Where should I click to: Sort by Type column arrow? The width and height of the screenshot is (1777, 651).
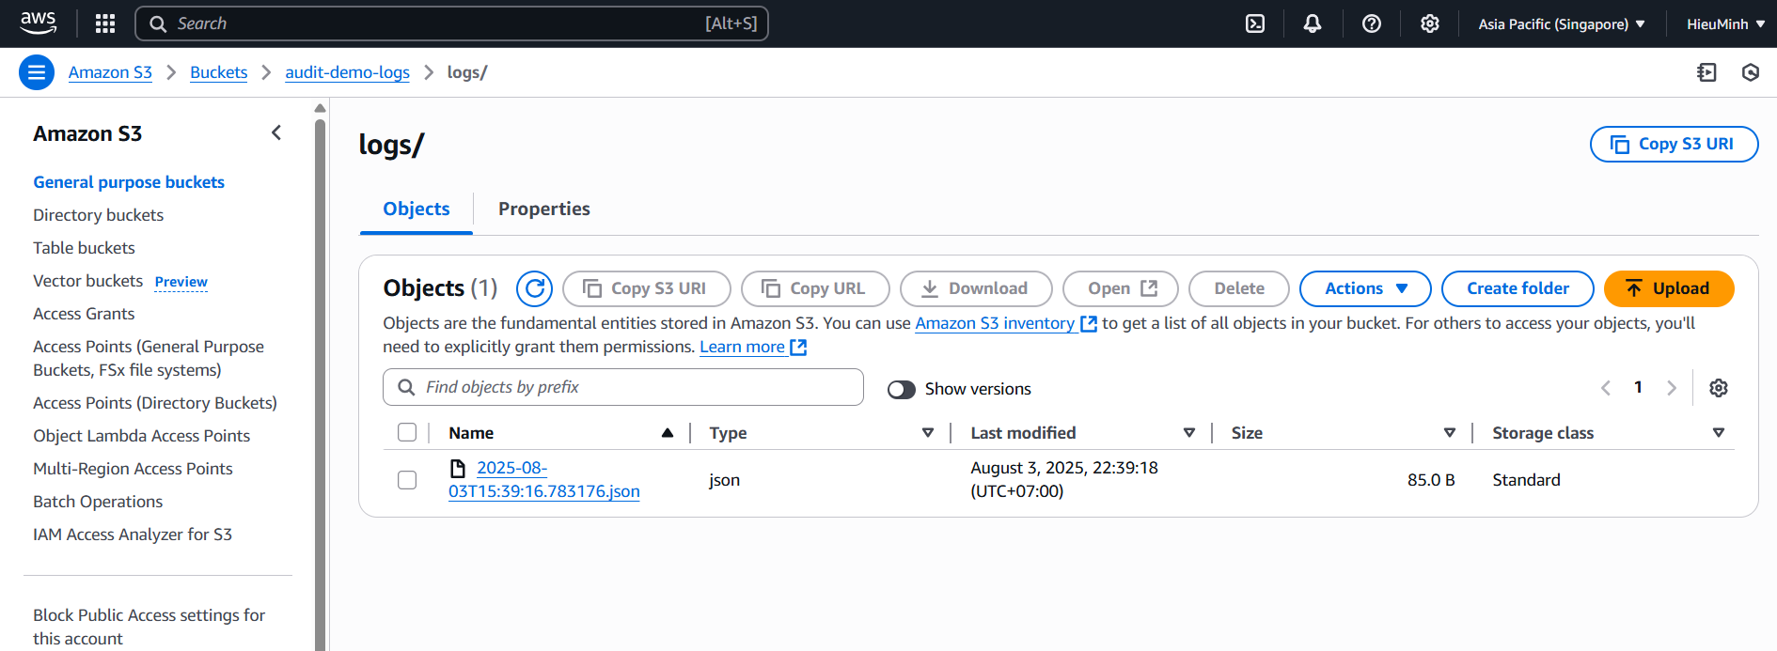(928, 433)
